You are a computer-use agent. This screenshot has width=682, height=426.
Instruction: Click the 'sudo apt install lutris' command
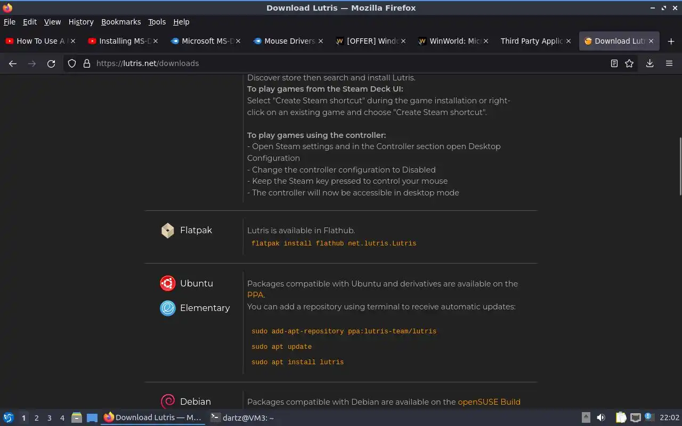297,362
